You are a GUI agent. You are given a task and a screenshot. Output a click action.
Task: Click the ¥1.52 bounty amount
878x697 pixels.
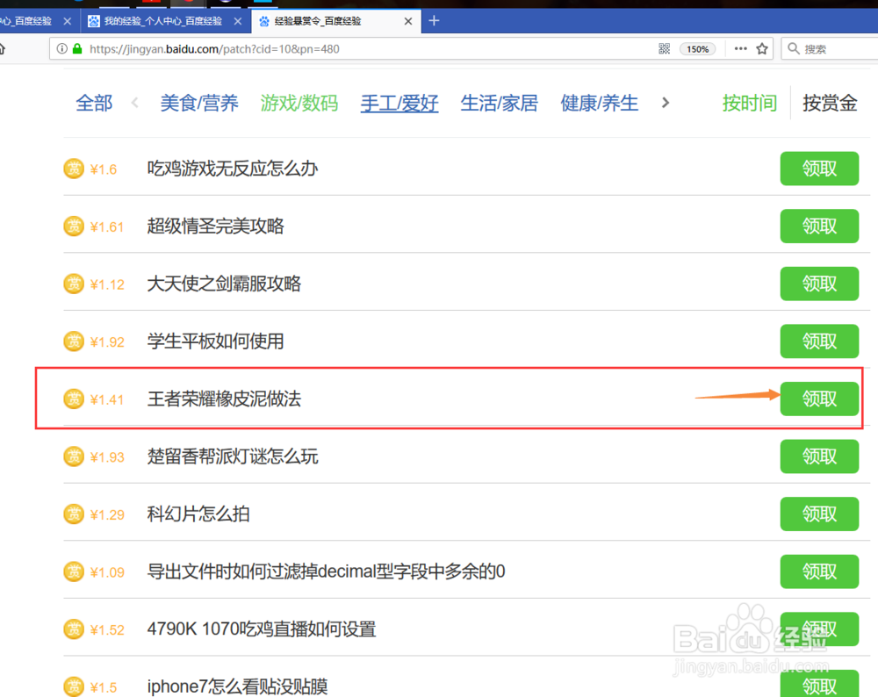tap(107, 630)
